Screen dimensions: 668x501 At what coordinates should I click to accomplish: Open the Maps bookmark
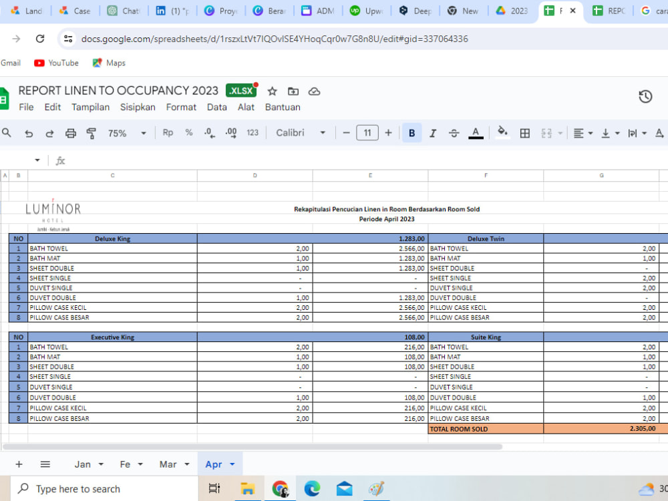pyautogui.click(x=109, y=63)
